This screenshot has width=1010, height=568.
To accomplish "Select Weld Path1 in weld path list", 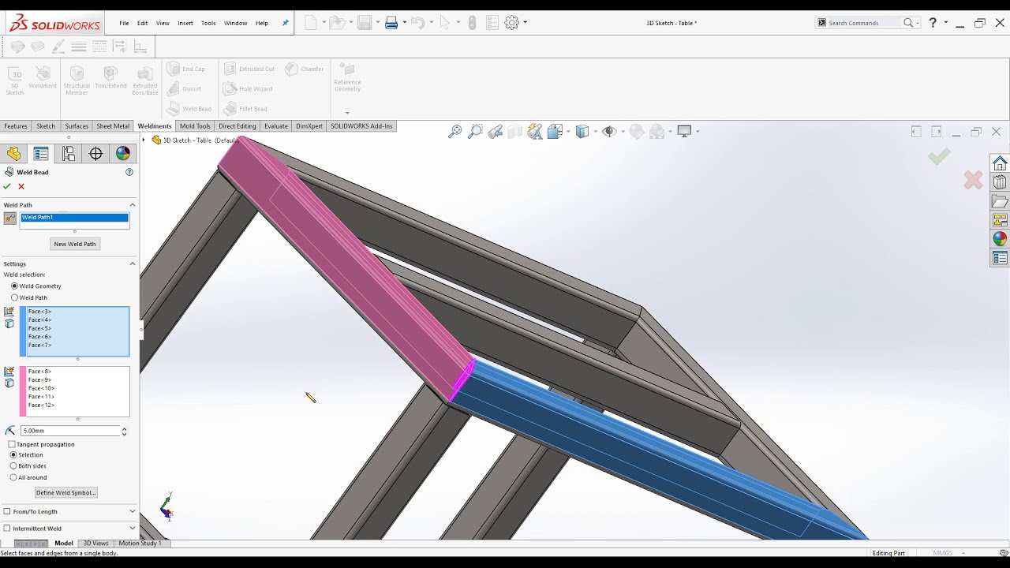I will click(74, 218).
